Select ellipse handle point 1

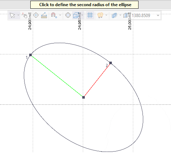(x=31, y=55)
